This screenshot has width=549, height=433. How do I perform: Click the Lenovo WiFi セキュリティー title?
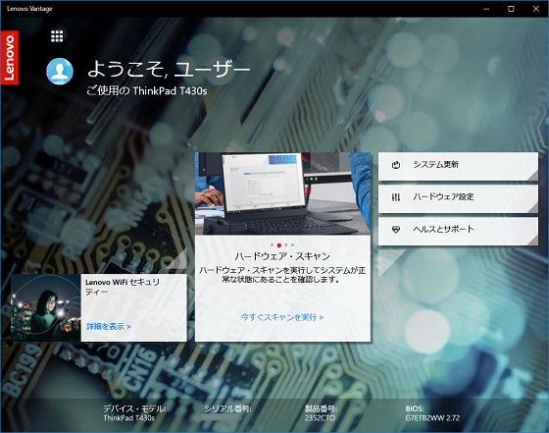pyautogui.click(x=123, y=287)
